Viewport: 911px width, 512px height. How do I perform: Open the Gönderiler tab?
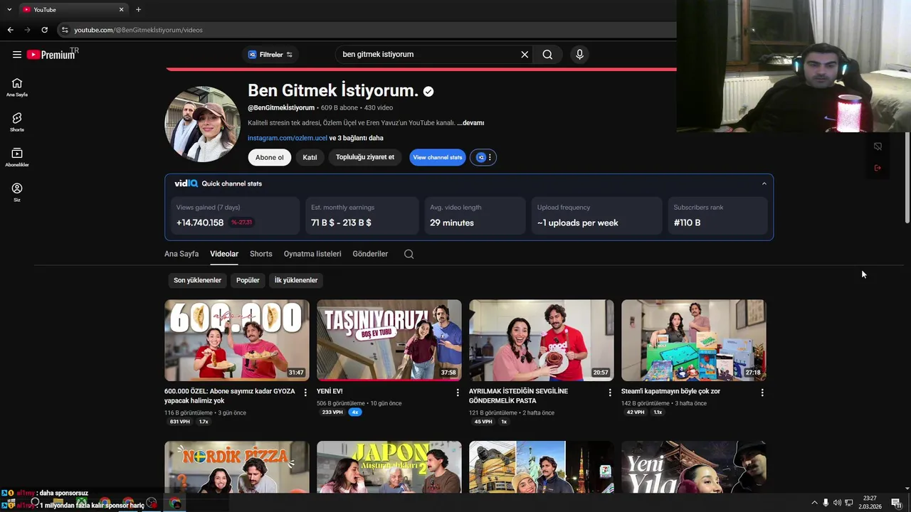click(370, 254)
